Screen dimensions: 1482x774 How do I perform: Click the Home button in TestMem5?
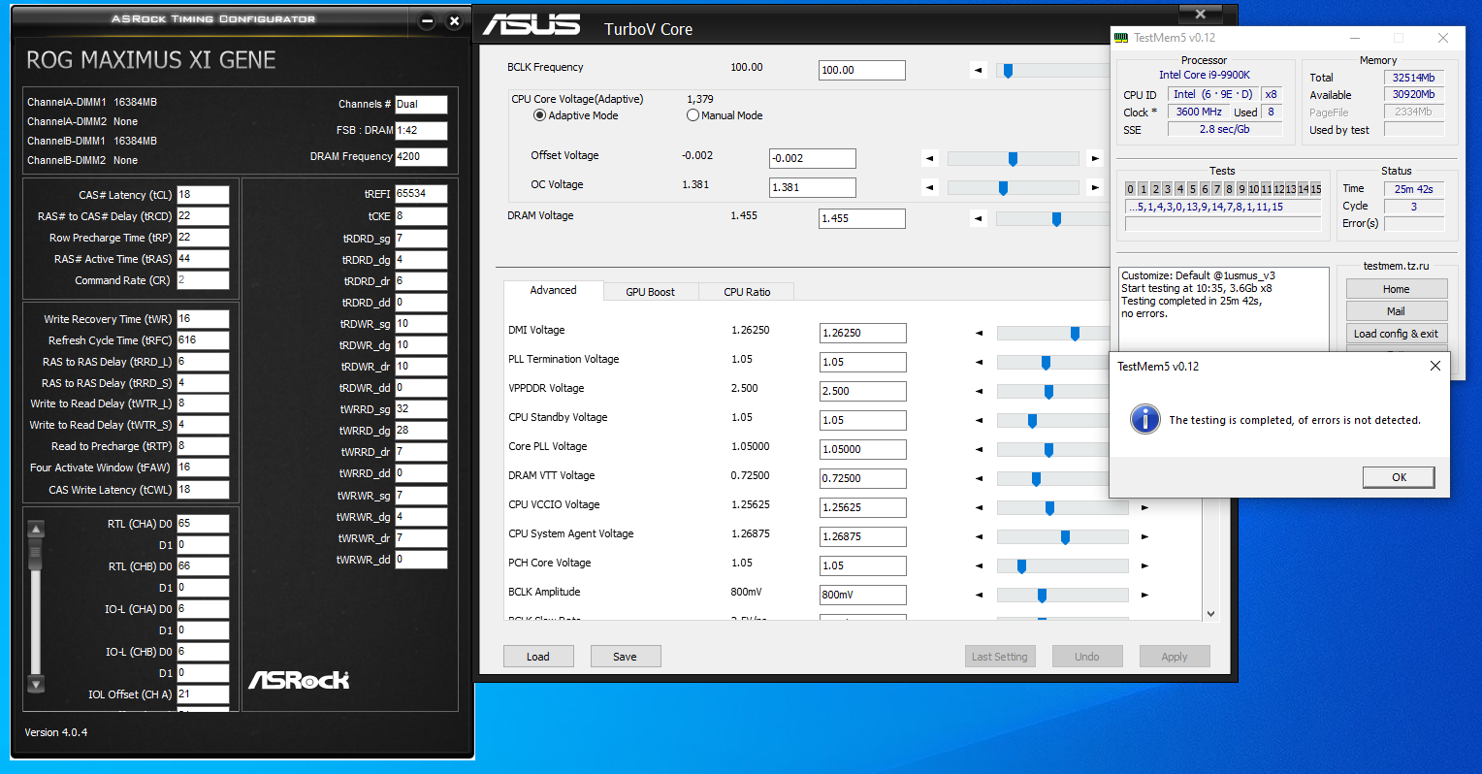1397,289
